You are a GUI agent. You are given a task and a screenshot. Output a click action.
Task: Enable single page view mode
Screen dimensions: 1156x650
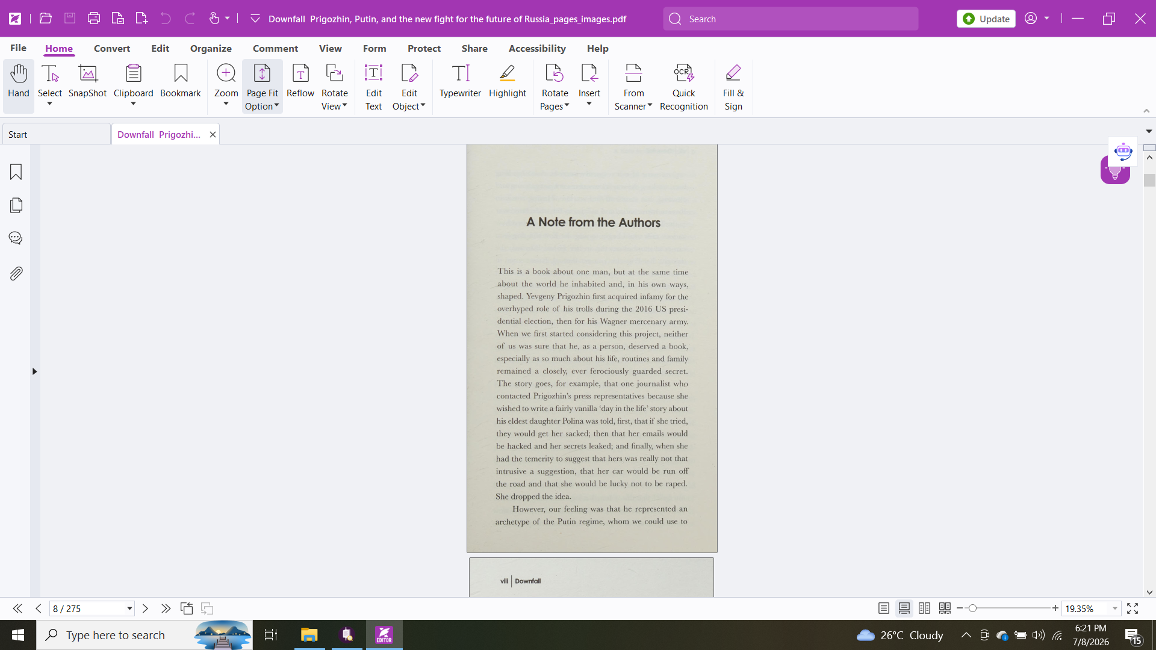883,608
